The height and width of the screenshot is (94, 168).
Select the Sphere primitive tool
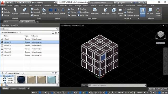5,15
